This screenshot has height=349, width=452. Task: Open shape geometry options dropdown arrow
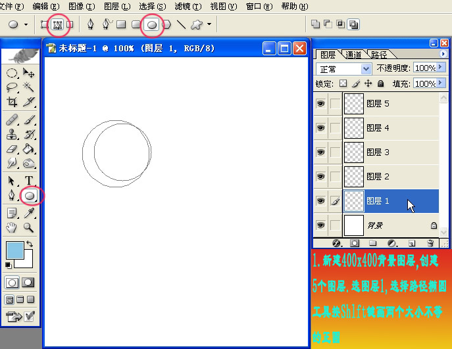point(209,24)
